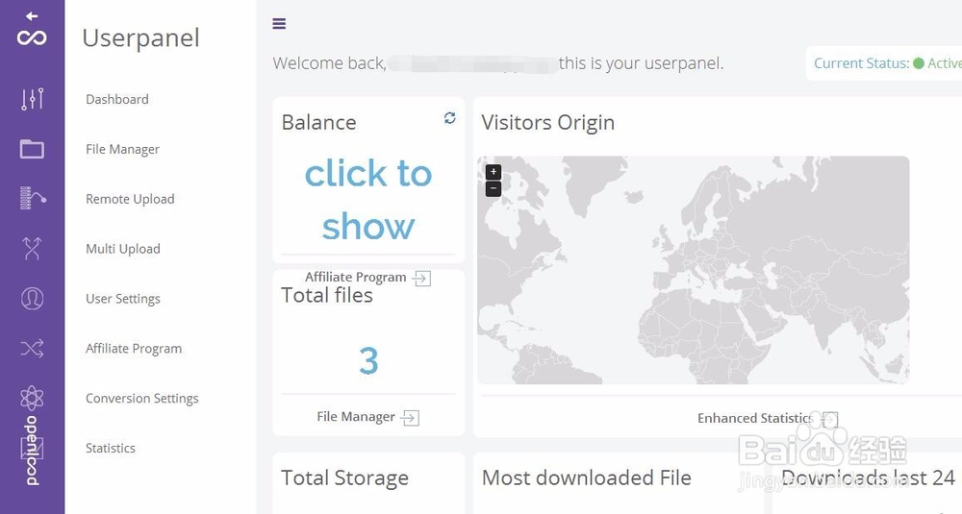The width and height of the screenshot is (962, 514).
Task: Click the shuffle arrows icon in purple sidebar
Action: point(32,349)
